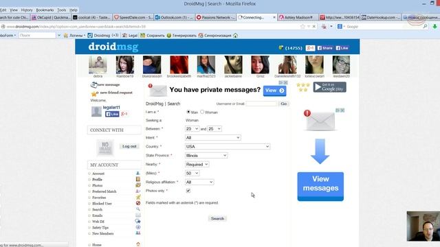Click the private messages envelope ad icon
The width and height of the screenshot is (440, 247).
pos(157,90)
